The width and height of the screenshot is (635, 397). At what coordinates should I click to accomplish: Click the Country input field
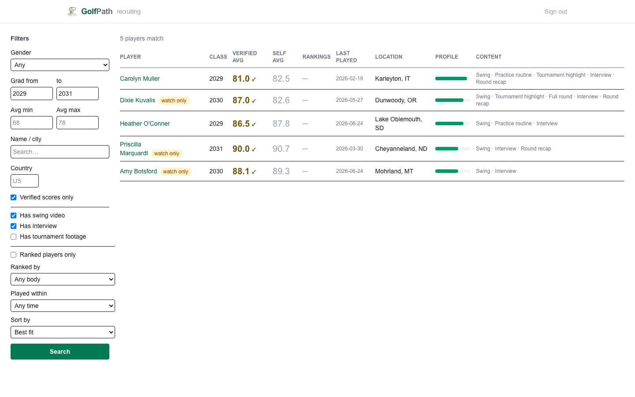tap(25, 181)
